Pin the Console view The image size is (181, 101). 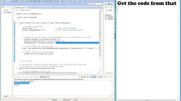pos(98,77)
